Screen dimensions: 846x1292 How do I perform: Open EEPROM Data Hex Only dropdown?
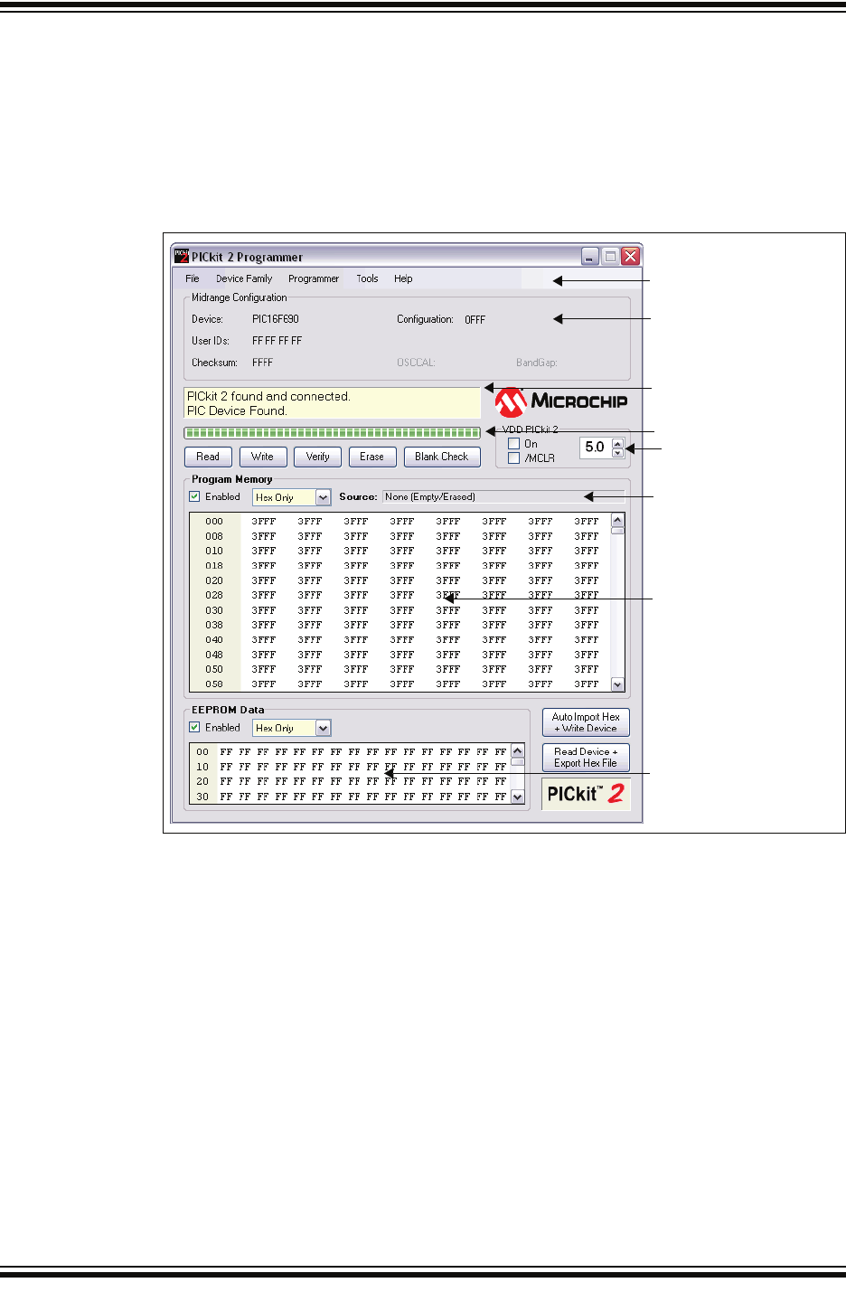point(324,728)
